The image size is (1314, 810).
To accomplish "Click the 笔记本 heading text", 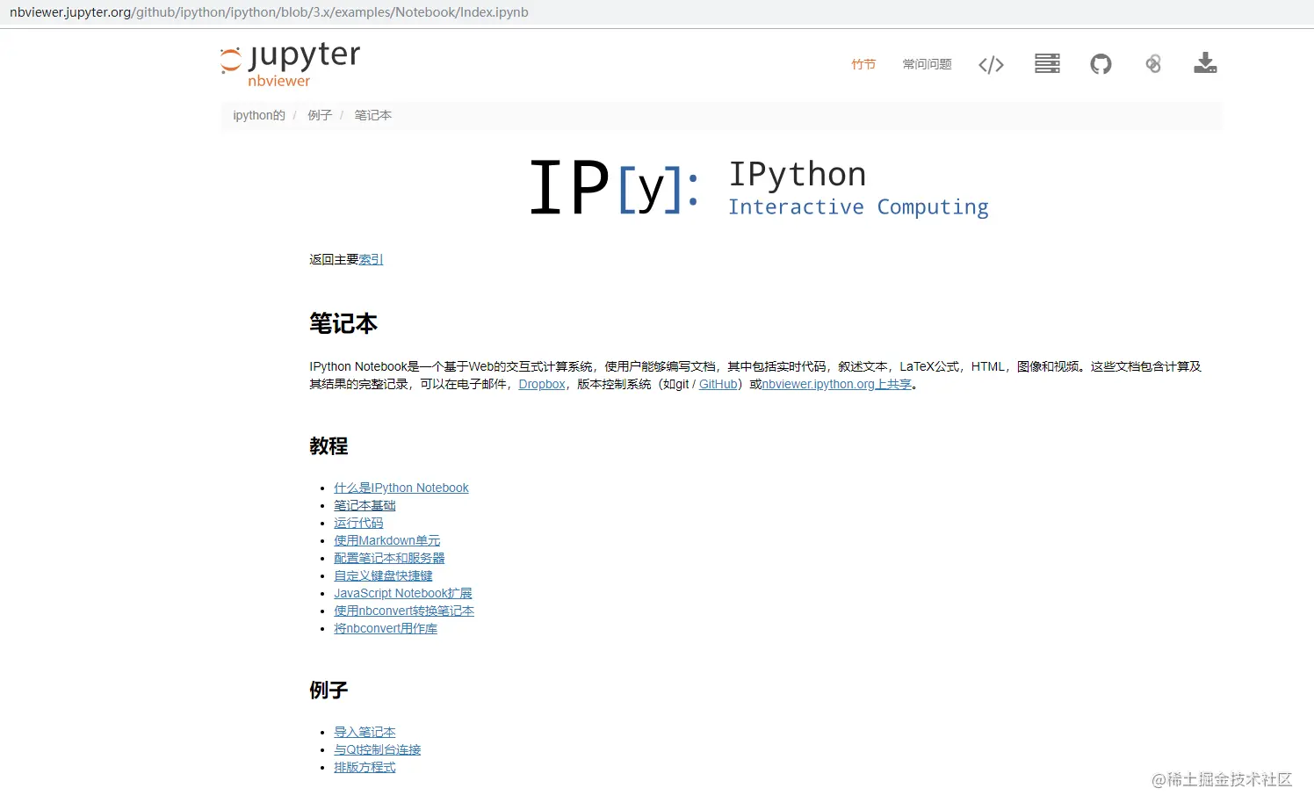I will [x=343, y=323].
